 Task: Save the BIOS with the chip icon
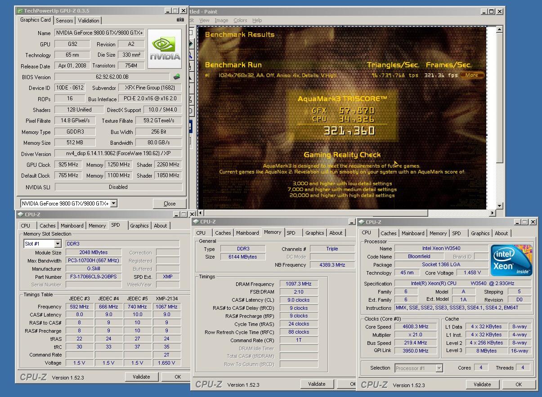pos(177,77)
